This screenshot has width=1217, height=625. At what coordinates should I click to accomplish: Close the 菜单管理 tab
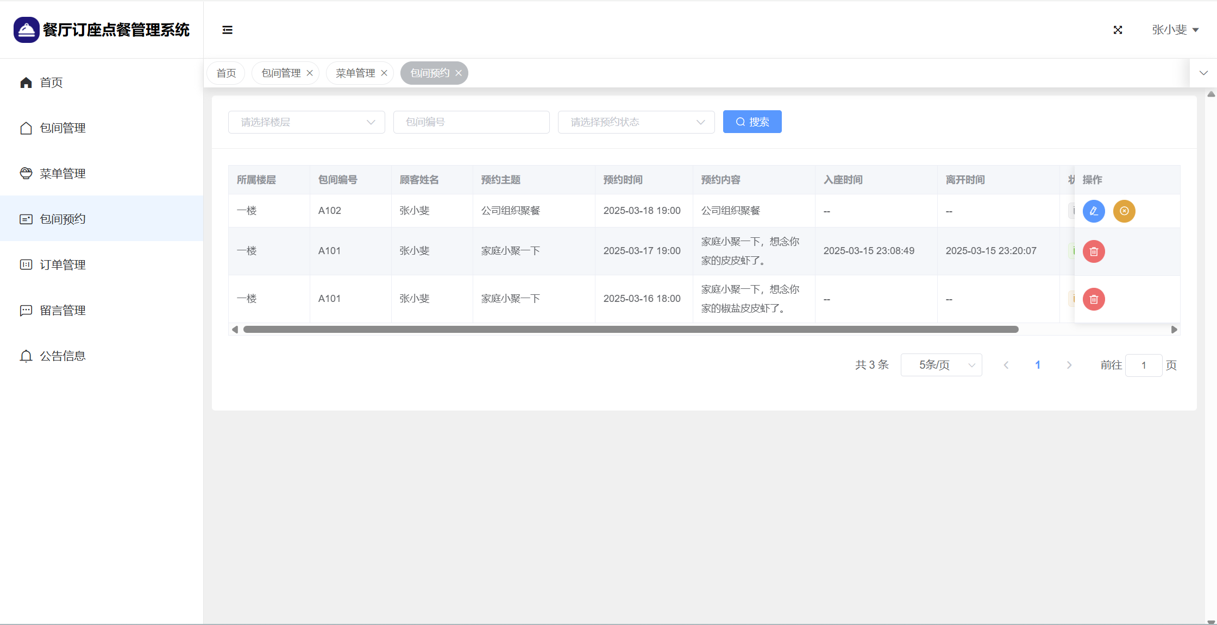384,73
